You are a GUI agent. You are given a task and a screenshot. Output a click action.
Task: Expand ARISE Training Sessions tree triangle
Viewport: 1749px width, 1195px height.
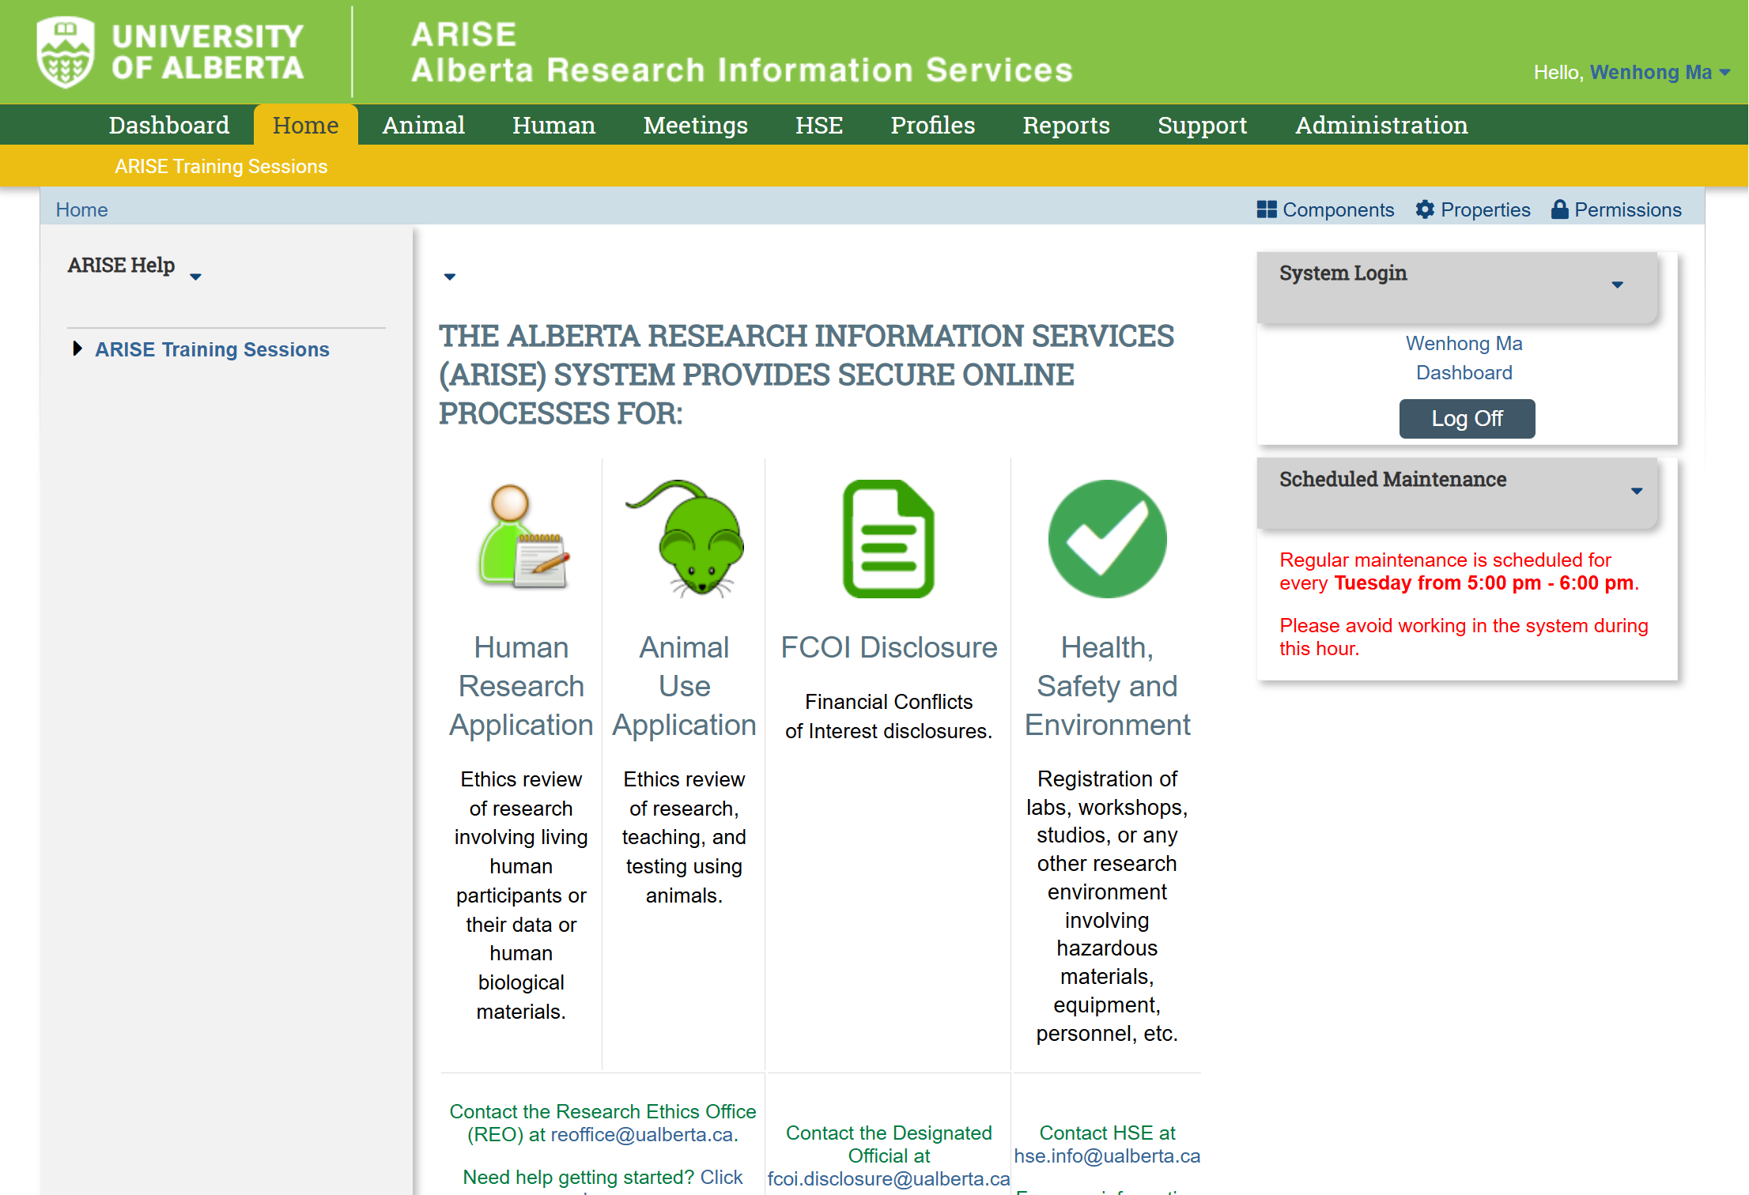(77, 349)
